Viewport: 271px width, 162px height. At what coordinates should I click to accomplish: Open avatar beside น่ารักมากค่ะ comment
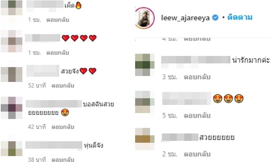(x=145, y=65)
